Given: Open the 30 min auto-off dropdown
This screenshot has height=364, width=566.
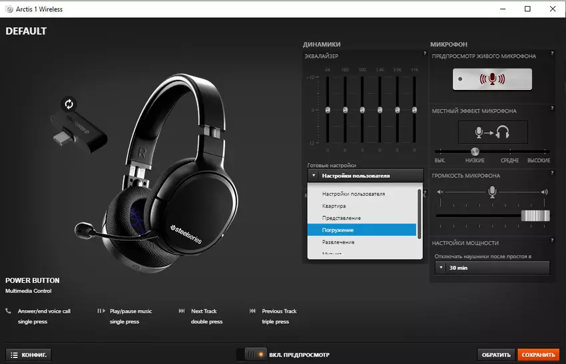Looking at the screenshot, I should [492, 268].
